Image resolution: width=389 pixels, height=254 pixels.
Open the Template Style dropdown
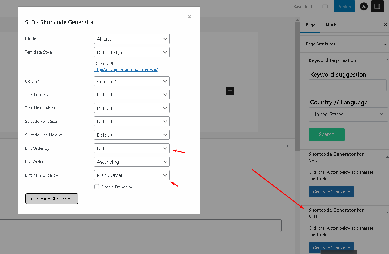coord(132,52)
